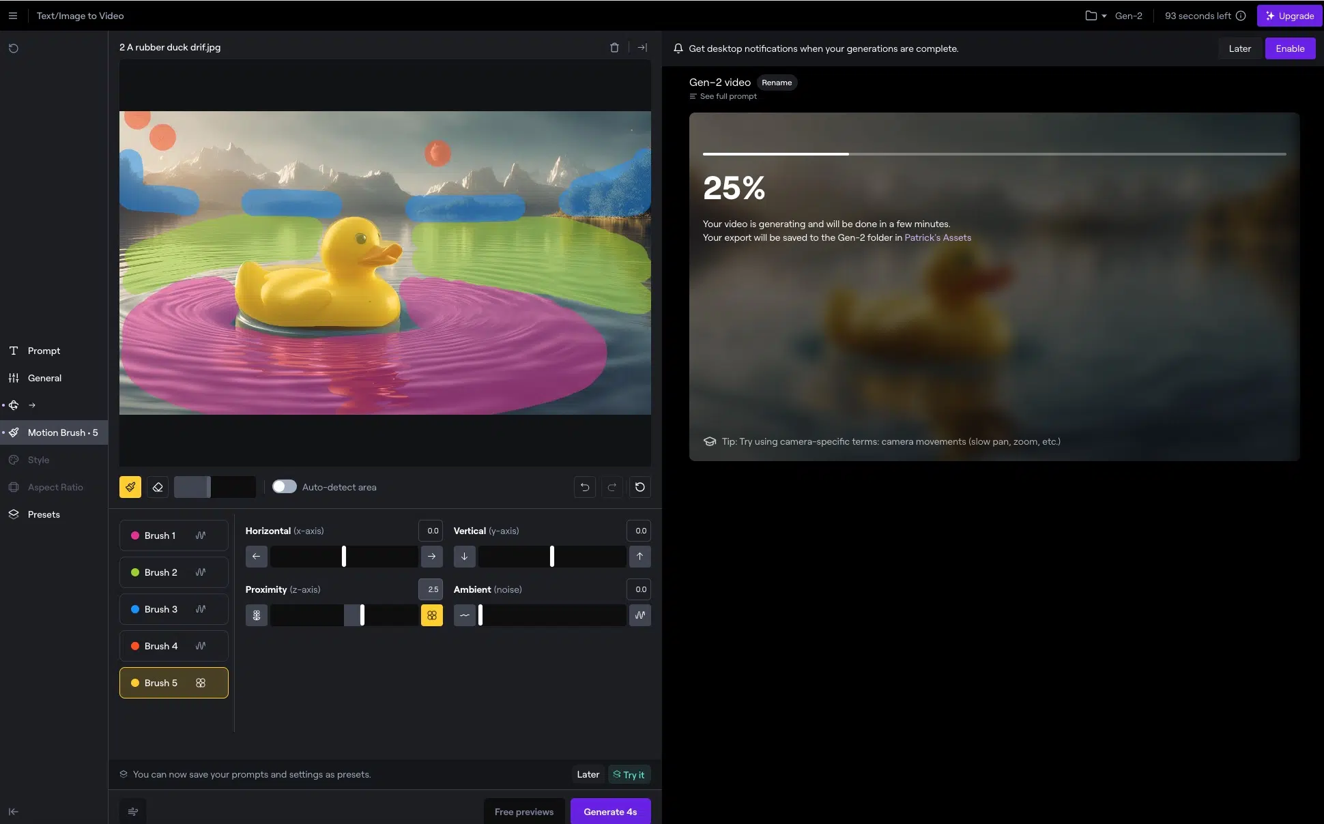
Task: Collapse the left sidebar
Action: [x=13, y=812]
